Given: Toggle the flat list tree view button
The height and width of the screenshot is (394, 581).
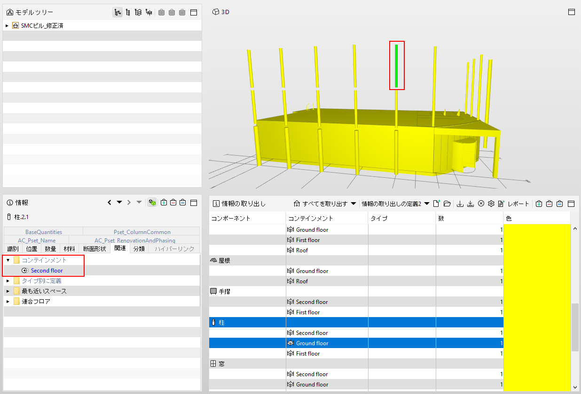Looking at the screenshot, I should tap(128, 13).
